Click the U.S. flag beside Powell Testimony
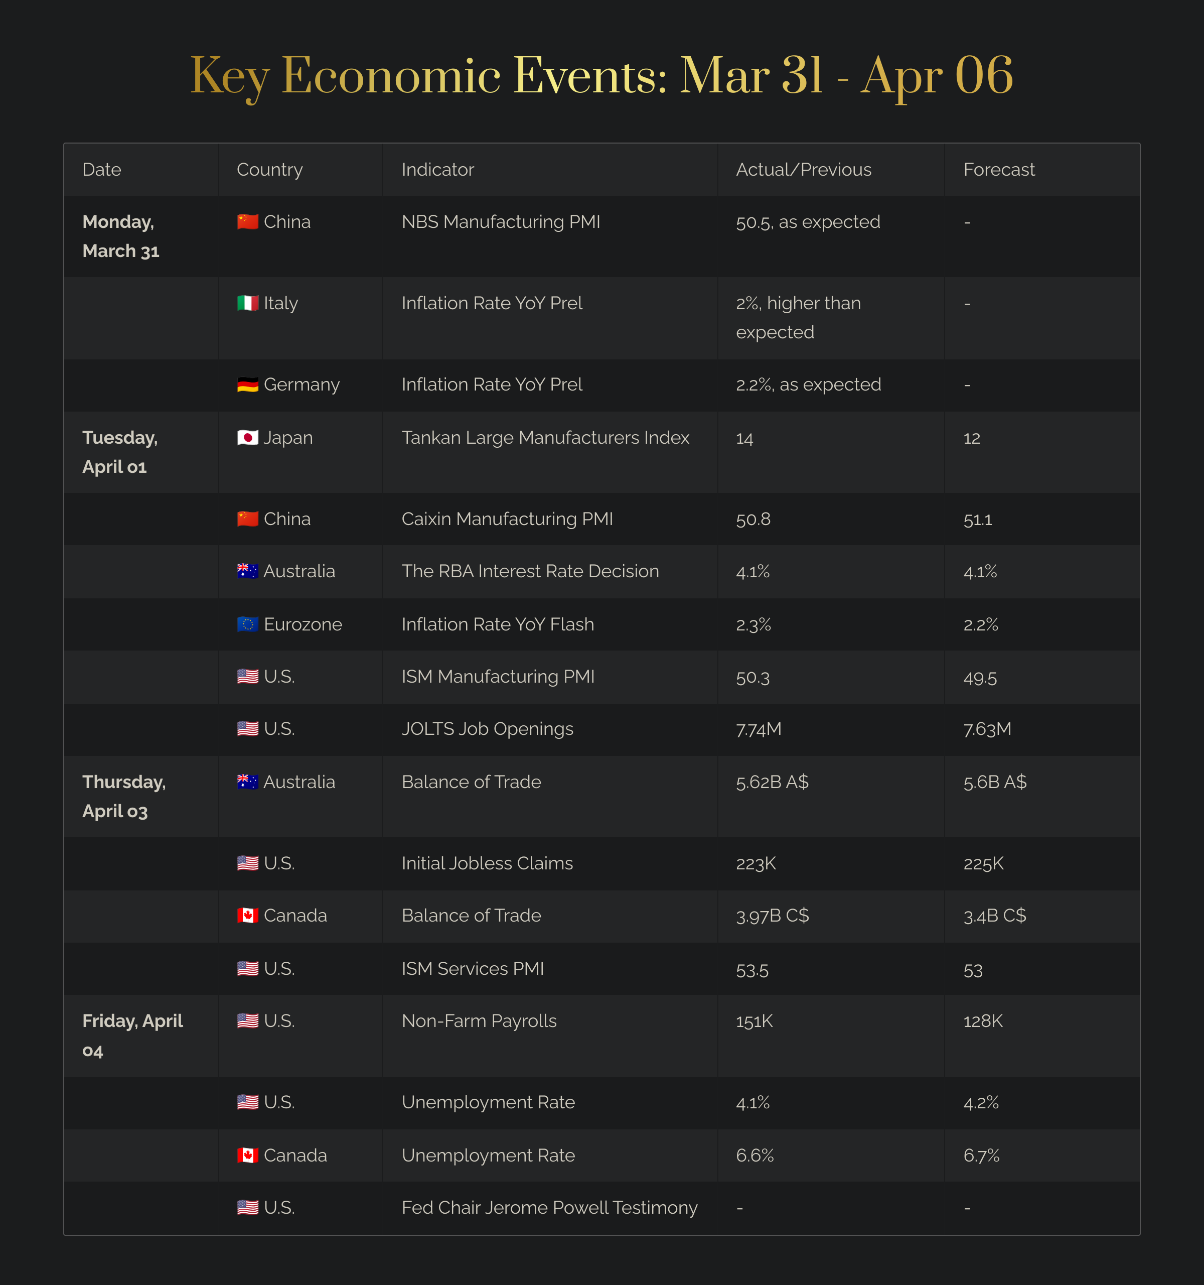The height and width of the screenshot is (1285, 1204). 247,1208
